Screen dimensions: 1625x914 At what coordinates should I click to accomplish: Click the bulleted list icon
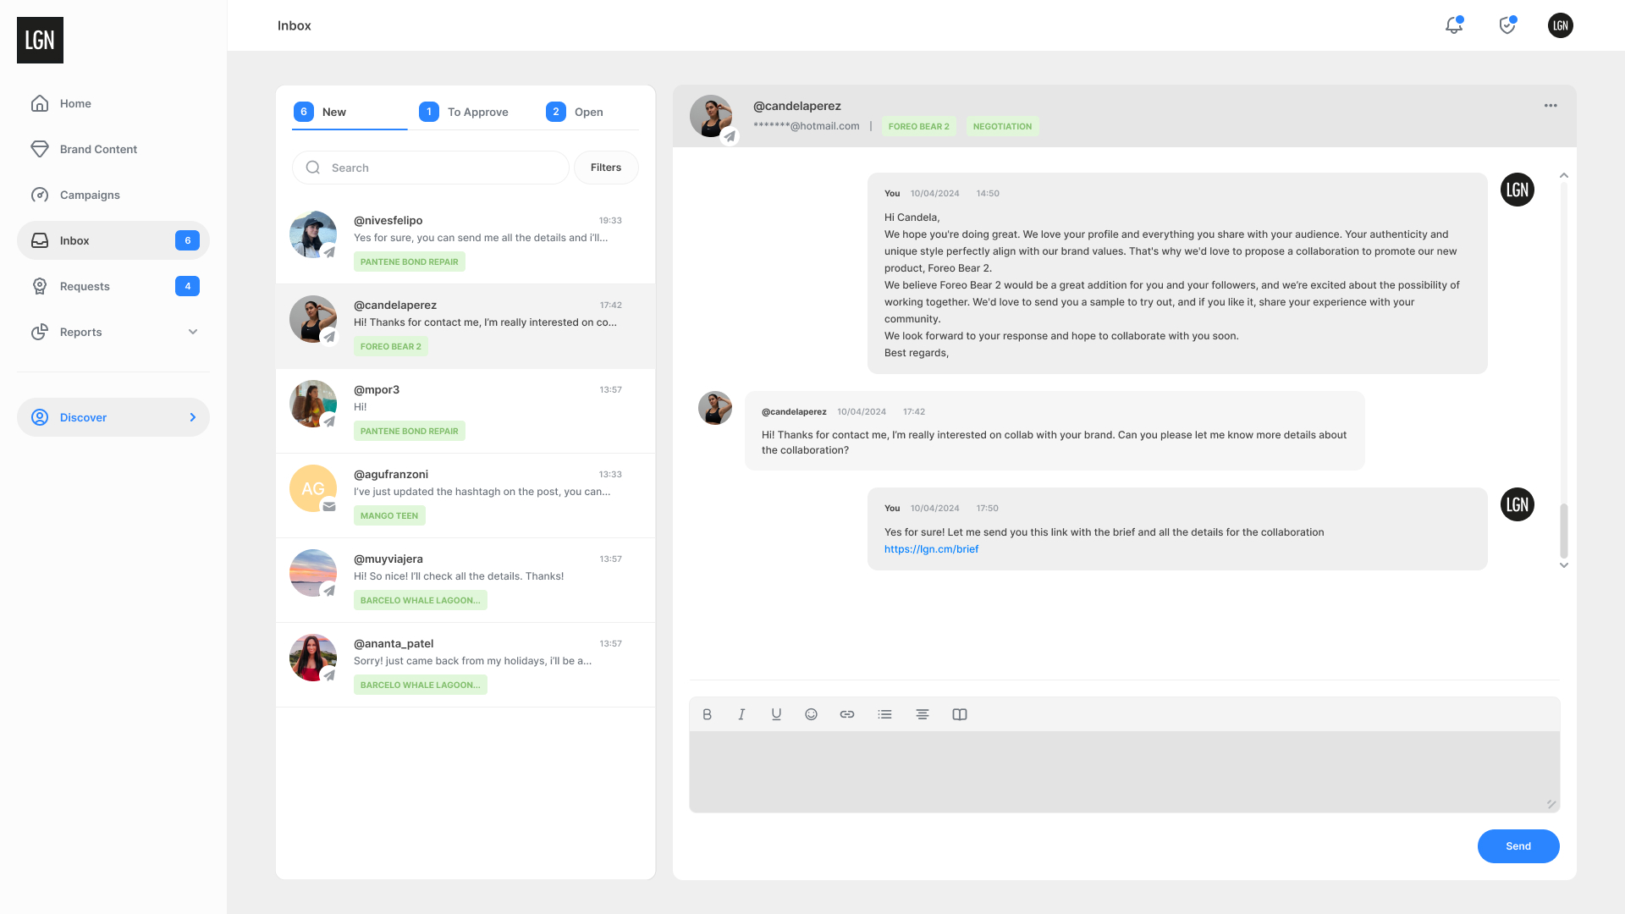click(x=885, y=714)
